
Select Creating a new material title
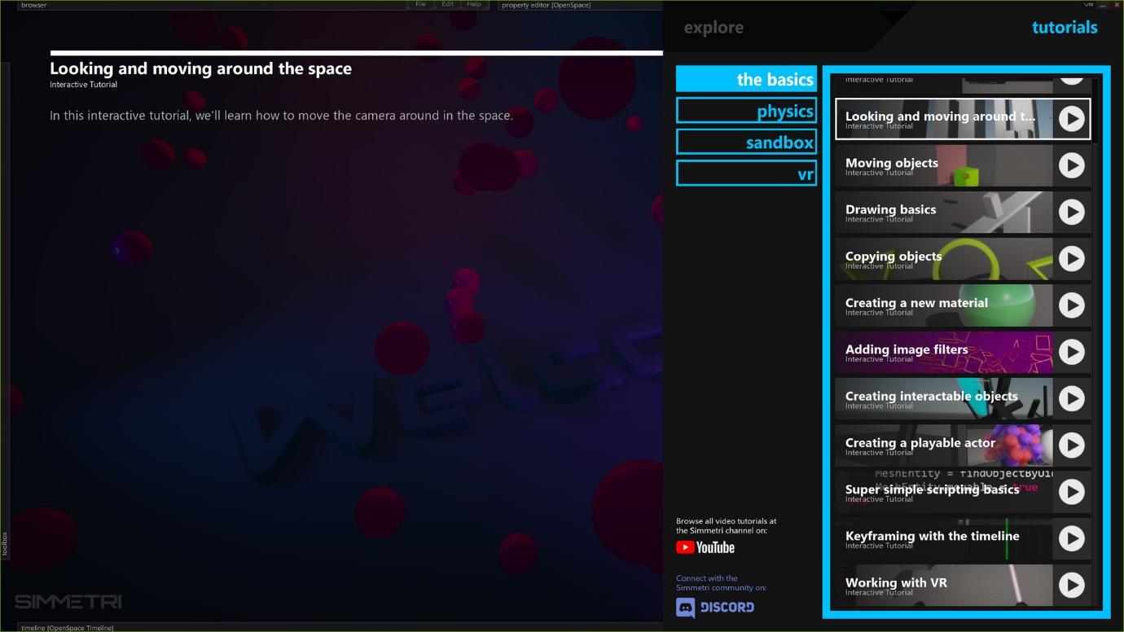[916, 302]
